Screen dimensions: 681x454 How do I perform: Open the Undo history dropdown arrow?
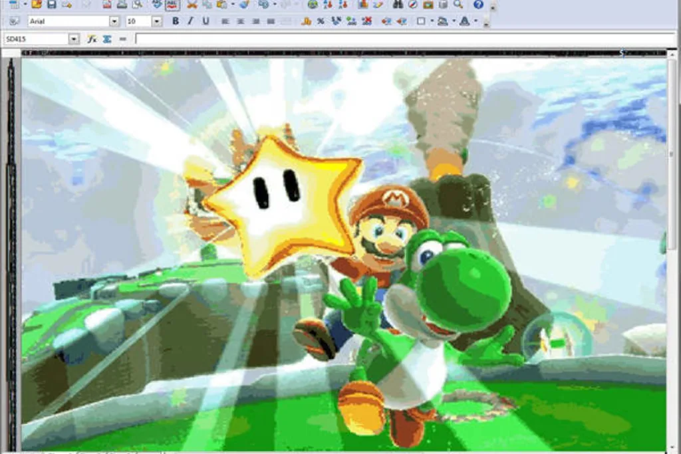[x=275, y=5]
